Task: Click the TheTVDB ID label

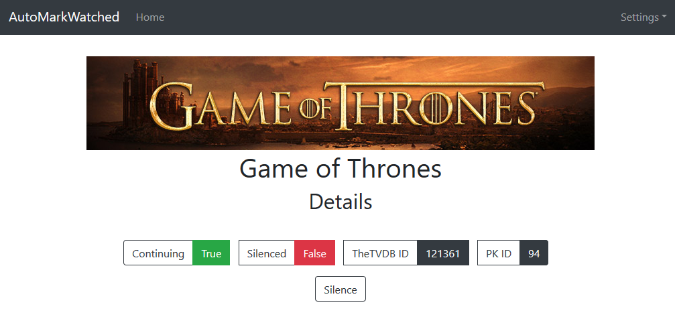Action: coord(380,253)
